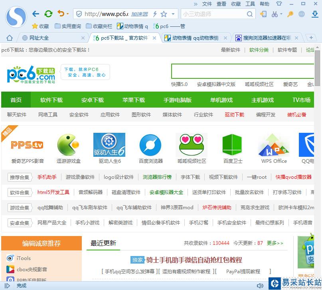Click the 加速器 accelerator label
The image size is (322, 290).
(139, 14)
